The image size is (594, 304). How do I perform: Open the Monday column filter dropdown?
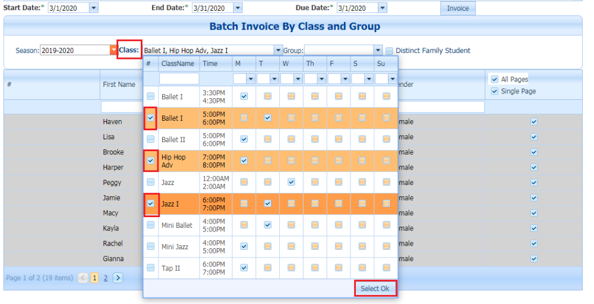(x=251, y=79)
